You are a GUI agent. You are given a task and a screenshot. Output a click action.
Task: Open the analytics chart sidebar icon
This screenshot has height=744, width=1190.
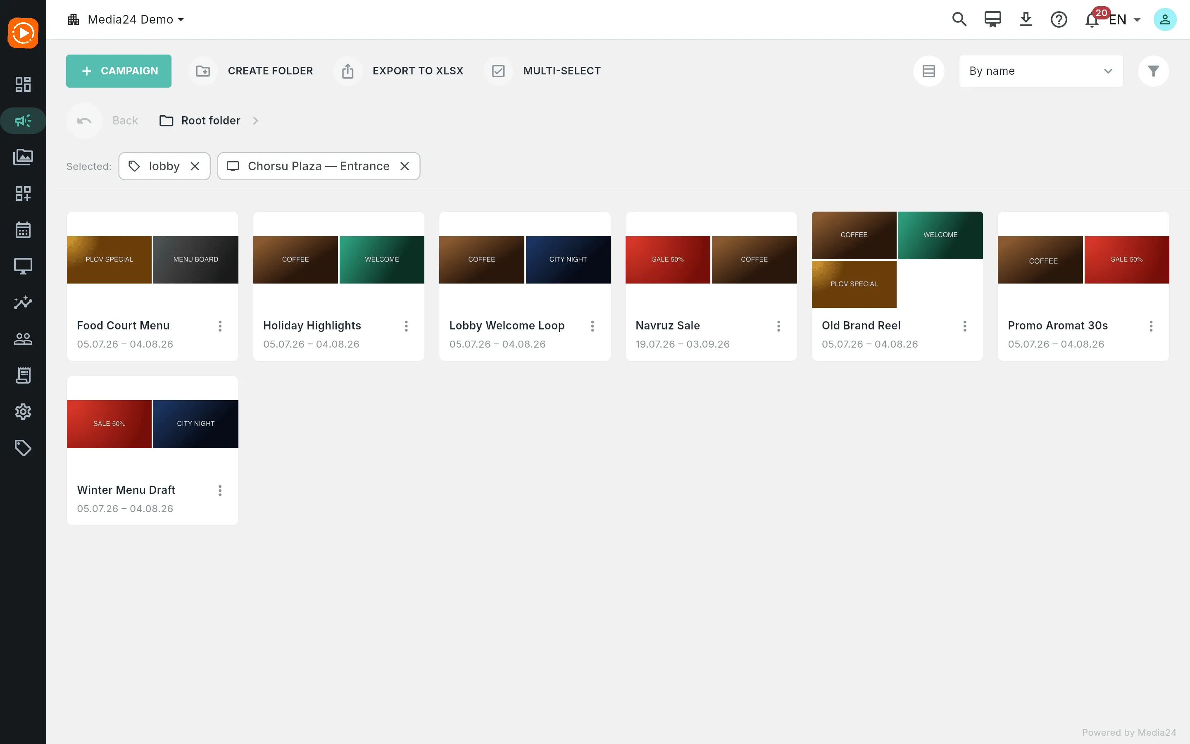tap(23, 303)
